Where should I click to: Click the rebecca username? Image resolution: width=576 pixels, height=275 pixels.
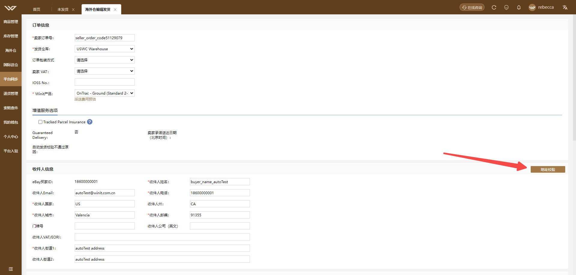tap(546, 7)
